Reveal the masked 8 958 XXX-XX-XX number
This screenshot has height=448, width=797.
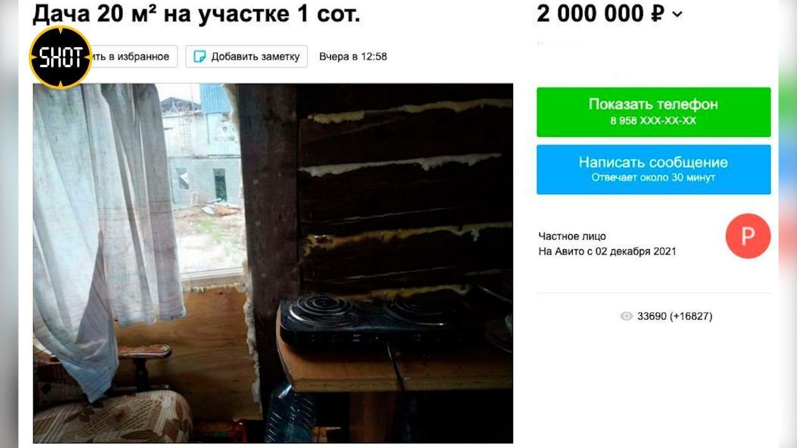(653, 121)
